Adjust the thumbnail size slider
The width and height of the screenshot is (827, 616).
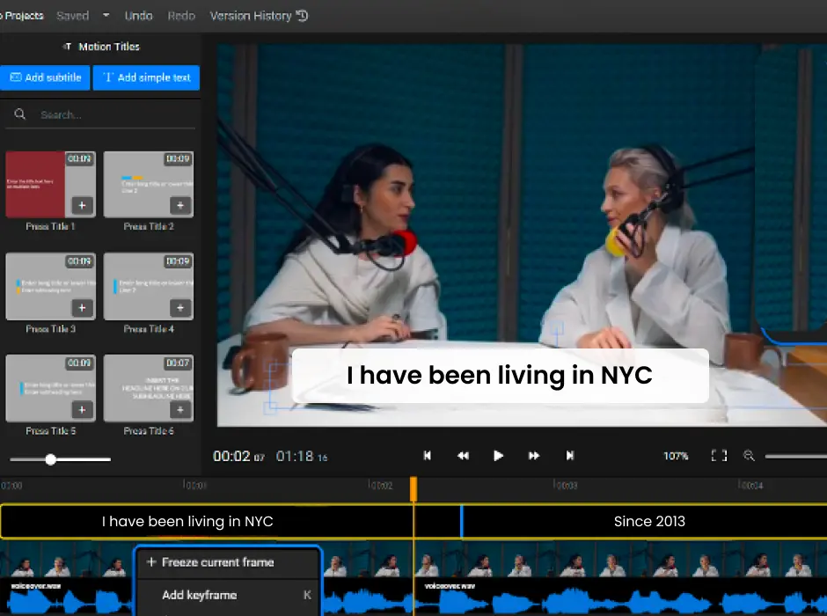tap(50, 458)
